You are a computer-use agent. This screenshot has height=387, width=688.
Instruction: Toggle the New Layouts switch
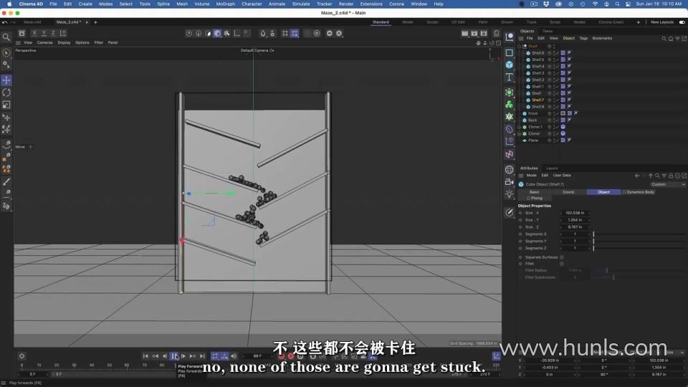[x=682, y=22]
